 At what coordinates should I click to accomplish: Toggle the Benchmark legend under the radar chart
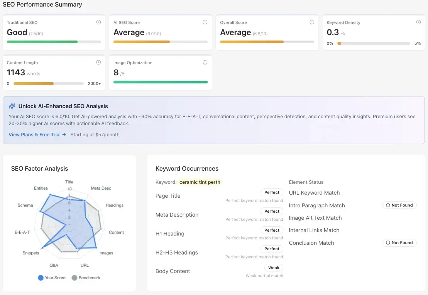[86, 278]
